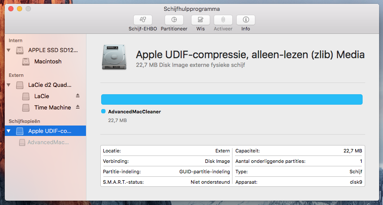This screenshot has height=205, width=383.
Task: Click the Type value Schijf
Action: (356, 172)
